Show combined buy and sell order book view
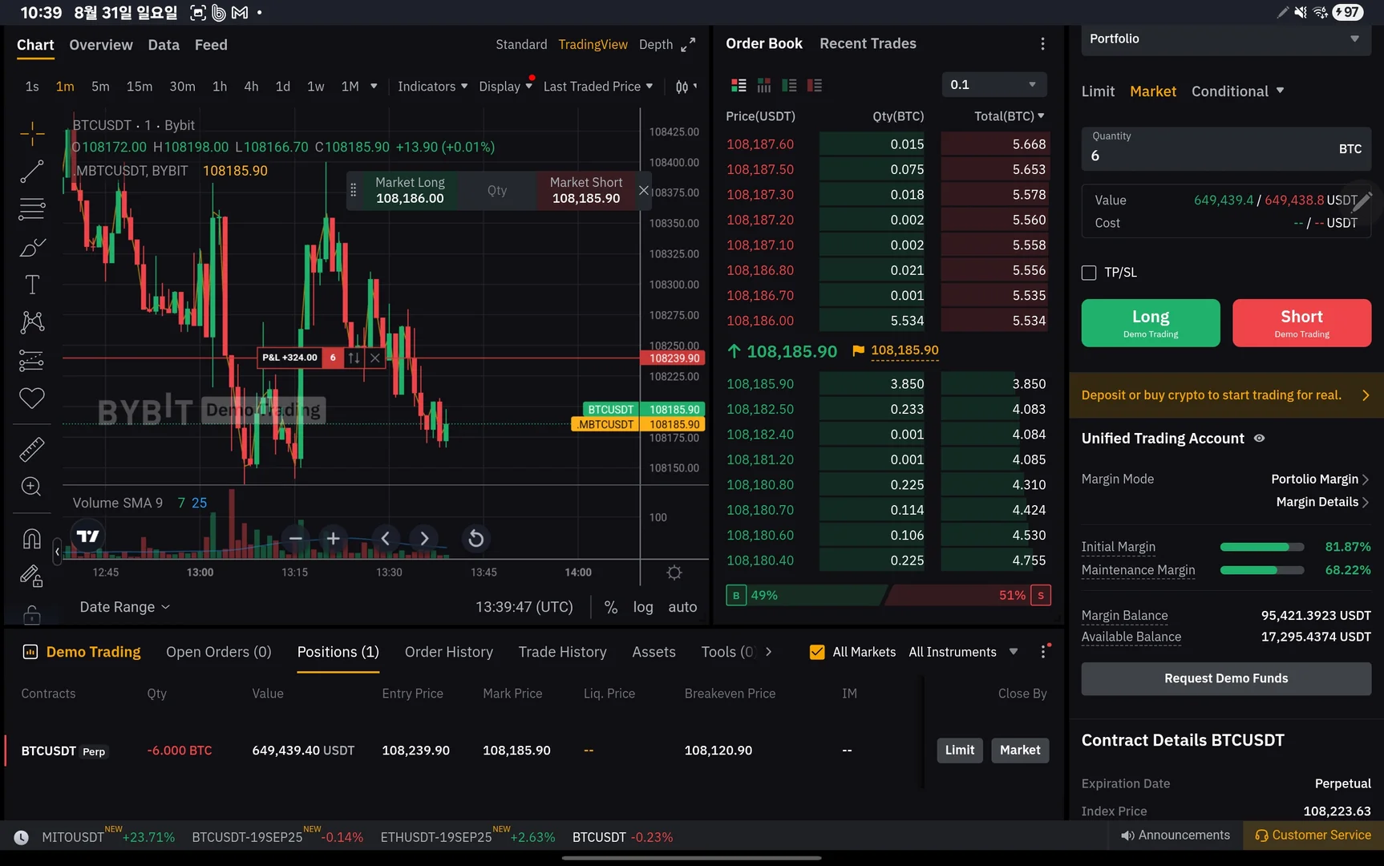Image resolution: width=1384 pixels, height=866 pixels. point(739,85)
